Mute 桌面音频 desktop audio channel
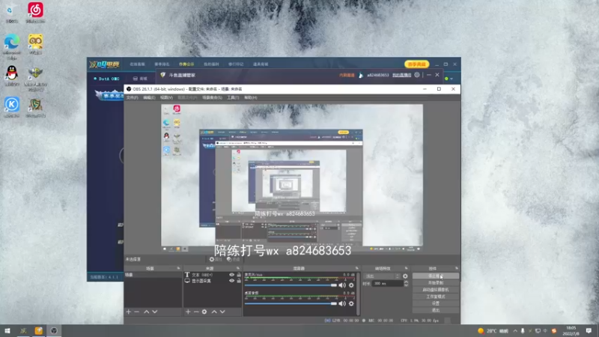 click(x=342, y=303)
